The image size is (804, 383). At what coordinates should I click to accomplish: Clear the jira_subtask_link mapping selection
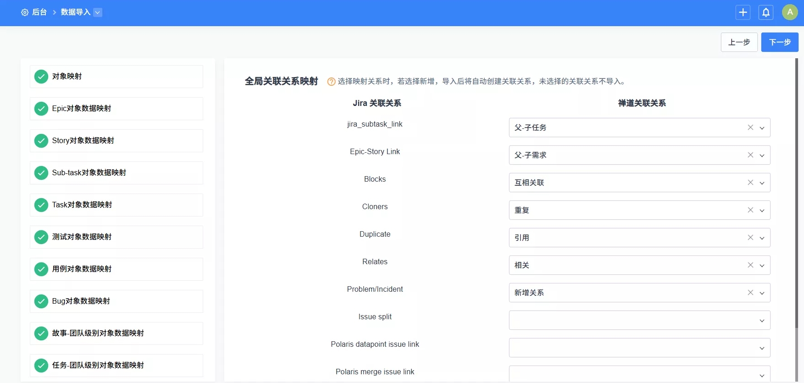coord(750,128)
